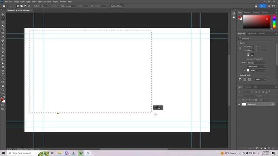Click delete layer trash icon
Viewport: 278px width, 156px height.
tap(273, 148)
